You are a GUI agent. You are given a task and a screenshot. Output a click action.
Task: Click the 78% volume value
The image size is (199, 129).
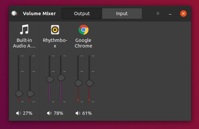[x=58, y=113]
